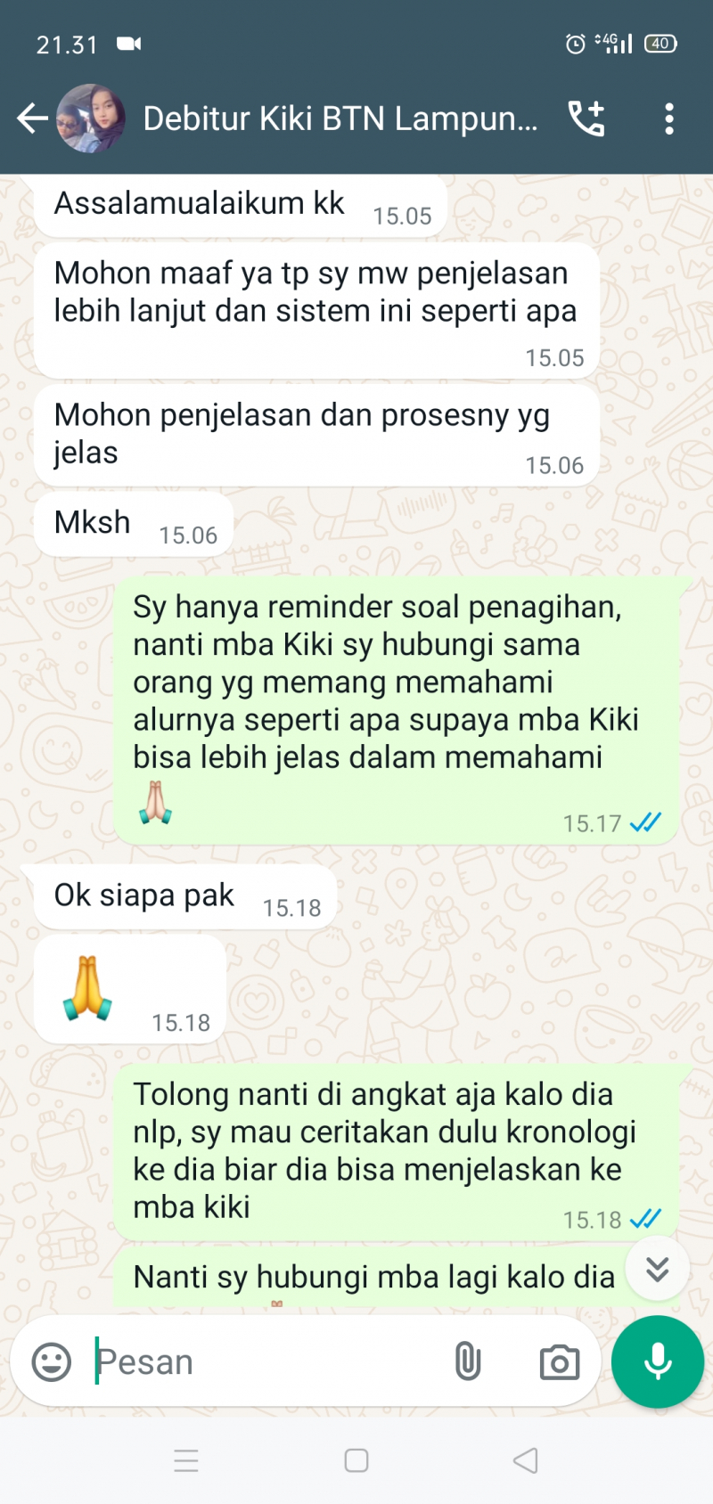Open the three-dot more options menu
713x1504 pixels.
pyautogui.click(x=669, y=119)
